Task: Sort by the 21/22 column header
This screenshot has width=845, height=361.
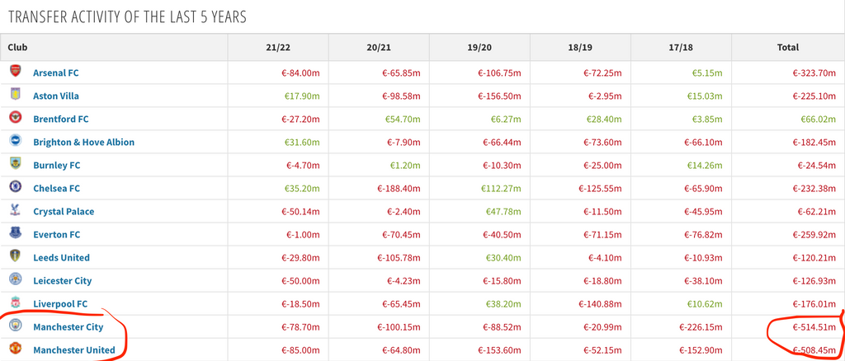Action: point(278,48)
